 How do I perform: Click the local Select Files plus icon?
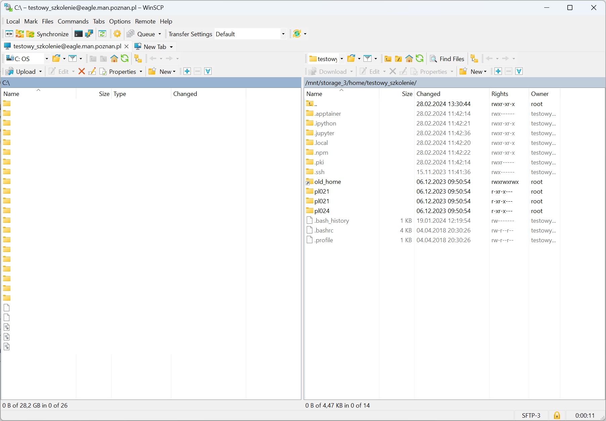click(x=187, y=71)
